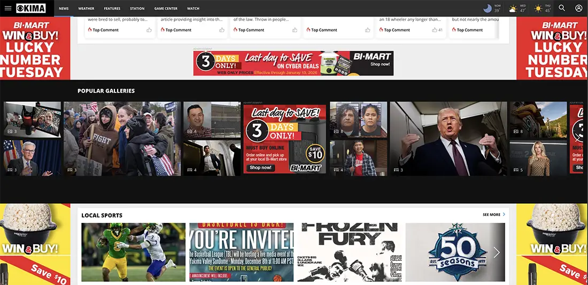Open the FEATURES menu

(x=112, y=8)
